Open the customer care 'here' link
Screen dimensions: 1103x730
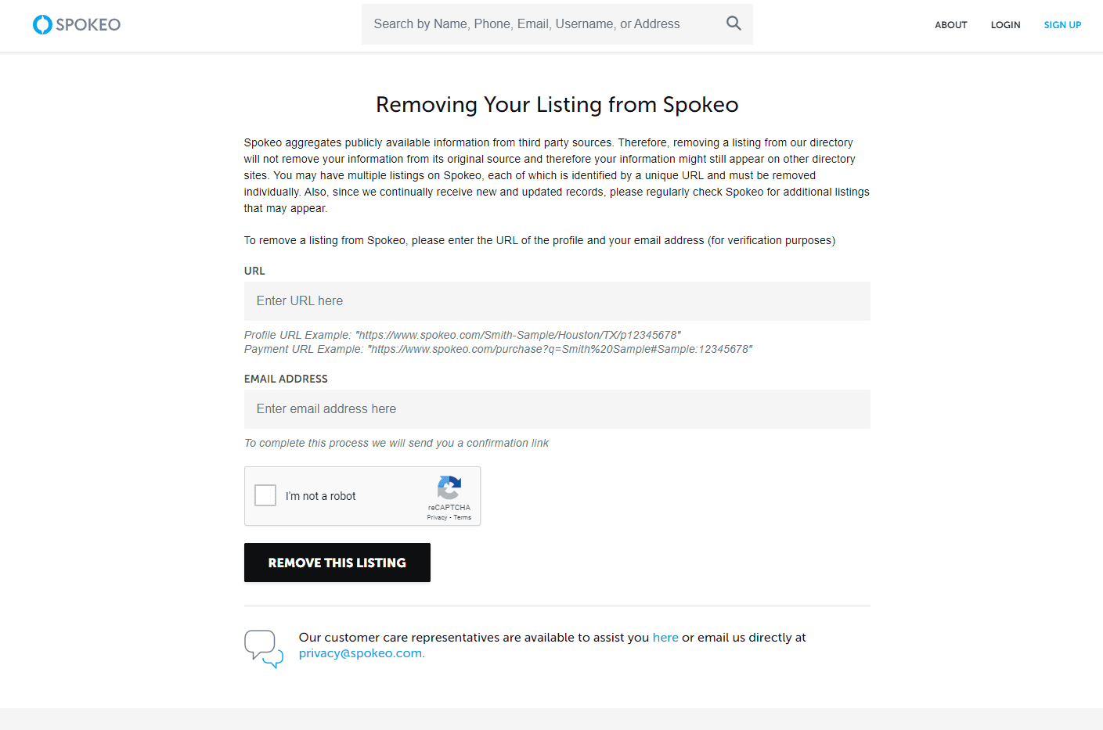click(x=665, y=638)
